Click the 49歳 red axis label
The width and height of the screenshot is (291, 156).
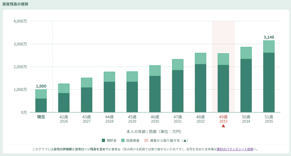[223, 117]
